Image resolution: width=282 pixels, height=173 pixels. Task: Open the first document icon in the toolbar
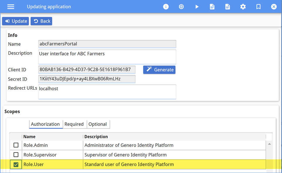[212, 6]
